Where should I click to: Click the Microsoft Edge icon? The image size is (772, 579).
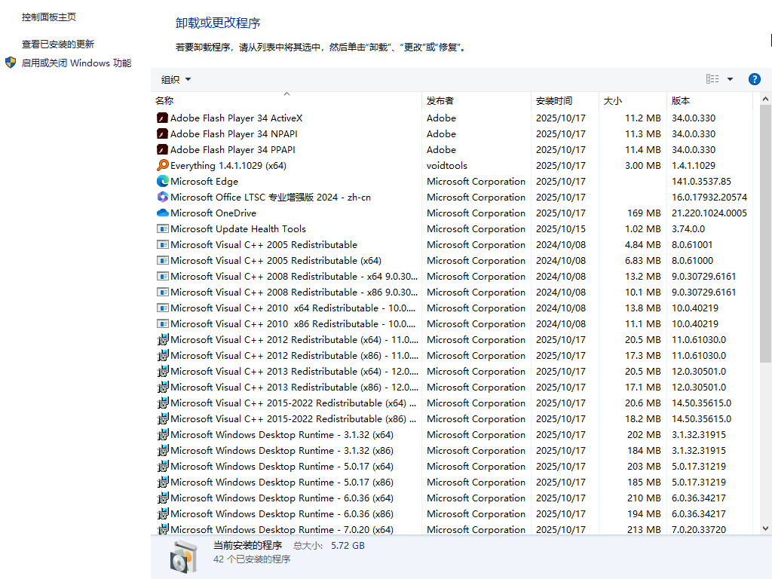pyautogui.click(x=162, y=181)
